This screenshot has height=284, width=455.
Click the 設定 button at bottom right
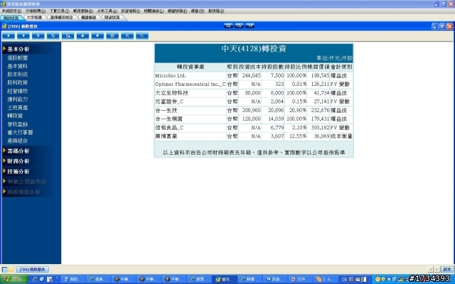pos(447,270)
